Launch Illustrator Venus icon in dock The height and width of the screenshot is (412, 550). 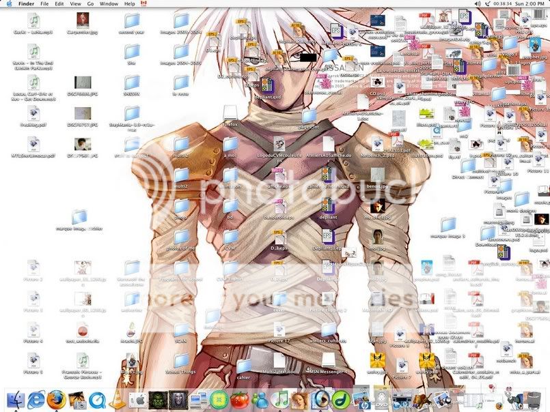[x=300, y=400]
